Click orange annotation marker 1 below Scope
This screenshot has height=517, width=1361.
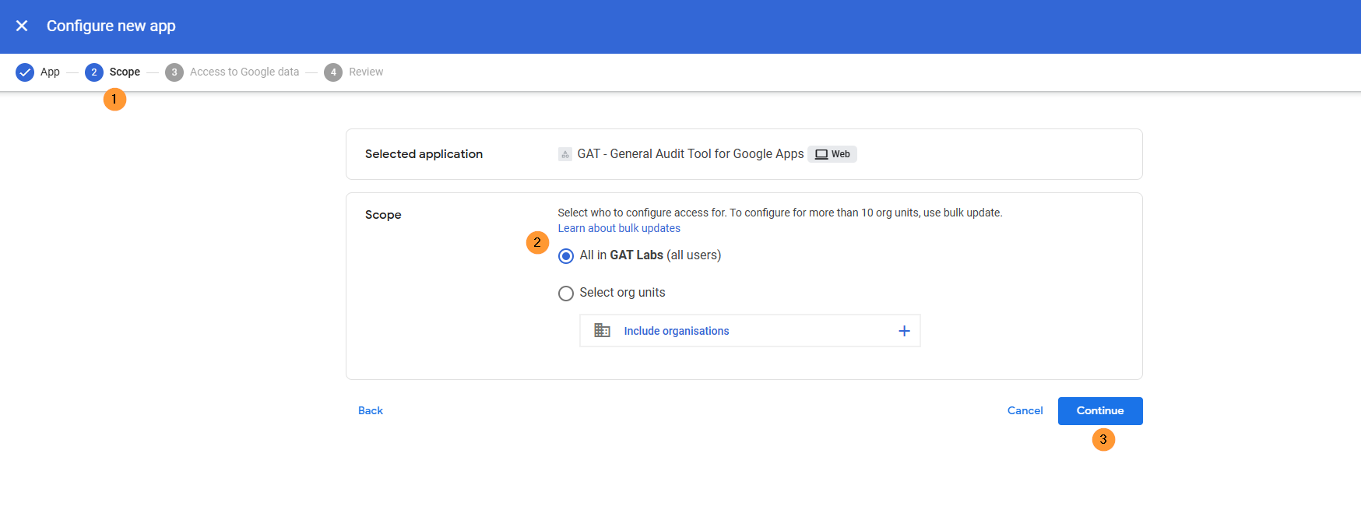click(x=114, y=100)
